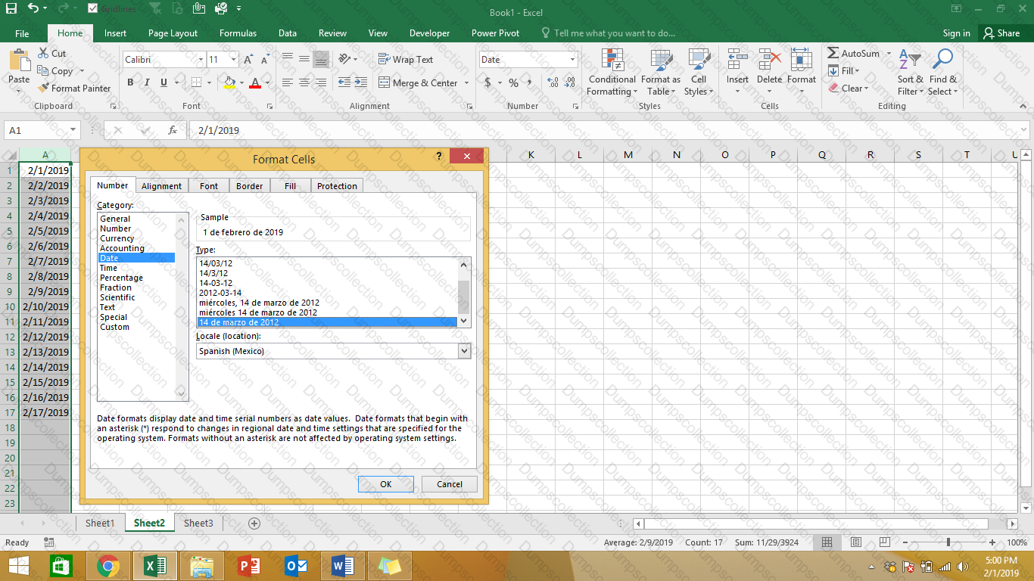Apply Bold formatting
The width and height of the screenshot is (1034, 581).
pyautogui.click(x=130, y=82)
